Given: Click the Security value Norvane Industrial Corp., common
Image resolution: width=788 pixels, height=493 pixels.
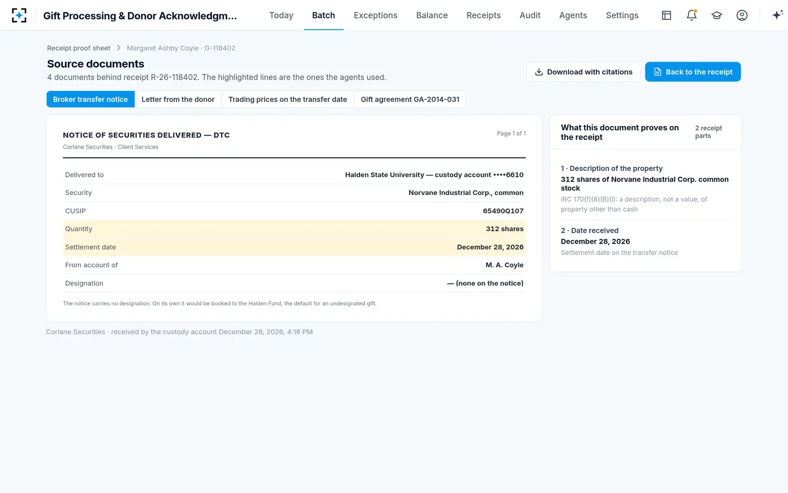Looking at the screenshot, I should [x=466, y=193].
